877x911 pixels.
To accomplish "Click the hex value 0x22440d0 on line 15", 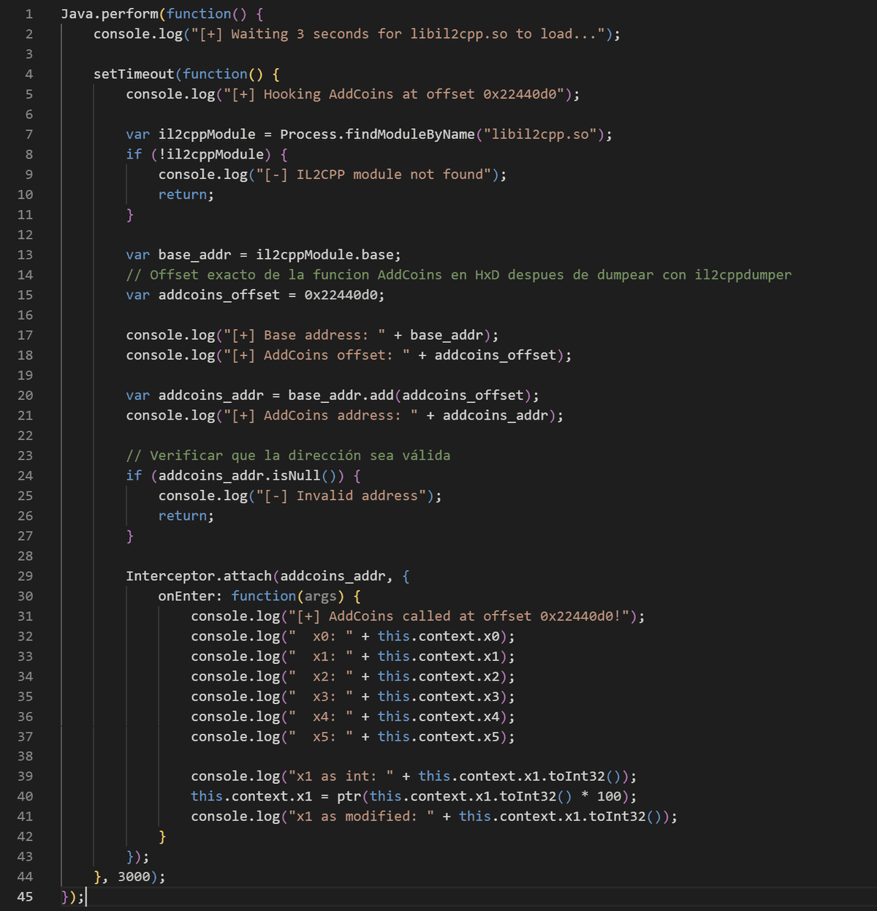I will click(x=345, y=295).
